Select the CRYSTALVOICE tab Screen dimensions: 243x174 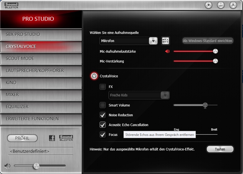click(x=41, y=47)
